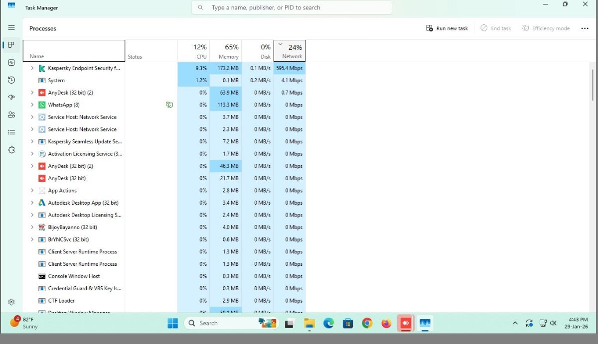Expand the App Actions process group
This screenshot has width=598, height=344.
pos(32,191)
